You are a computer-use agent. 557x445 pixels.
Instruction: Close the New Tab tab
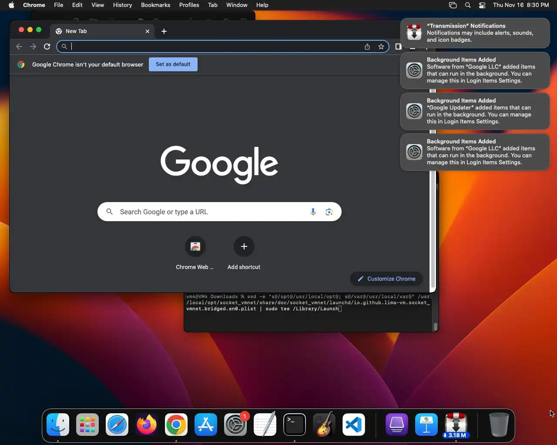pyautogui.click(x=148, y=31)
